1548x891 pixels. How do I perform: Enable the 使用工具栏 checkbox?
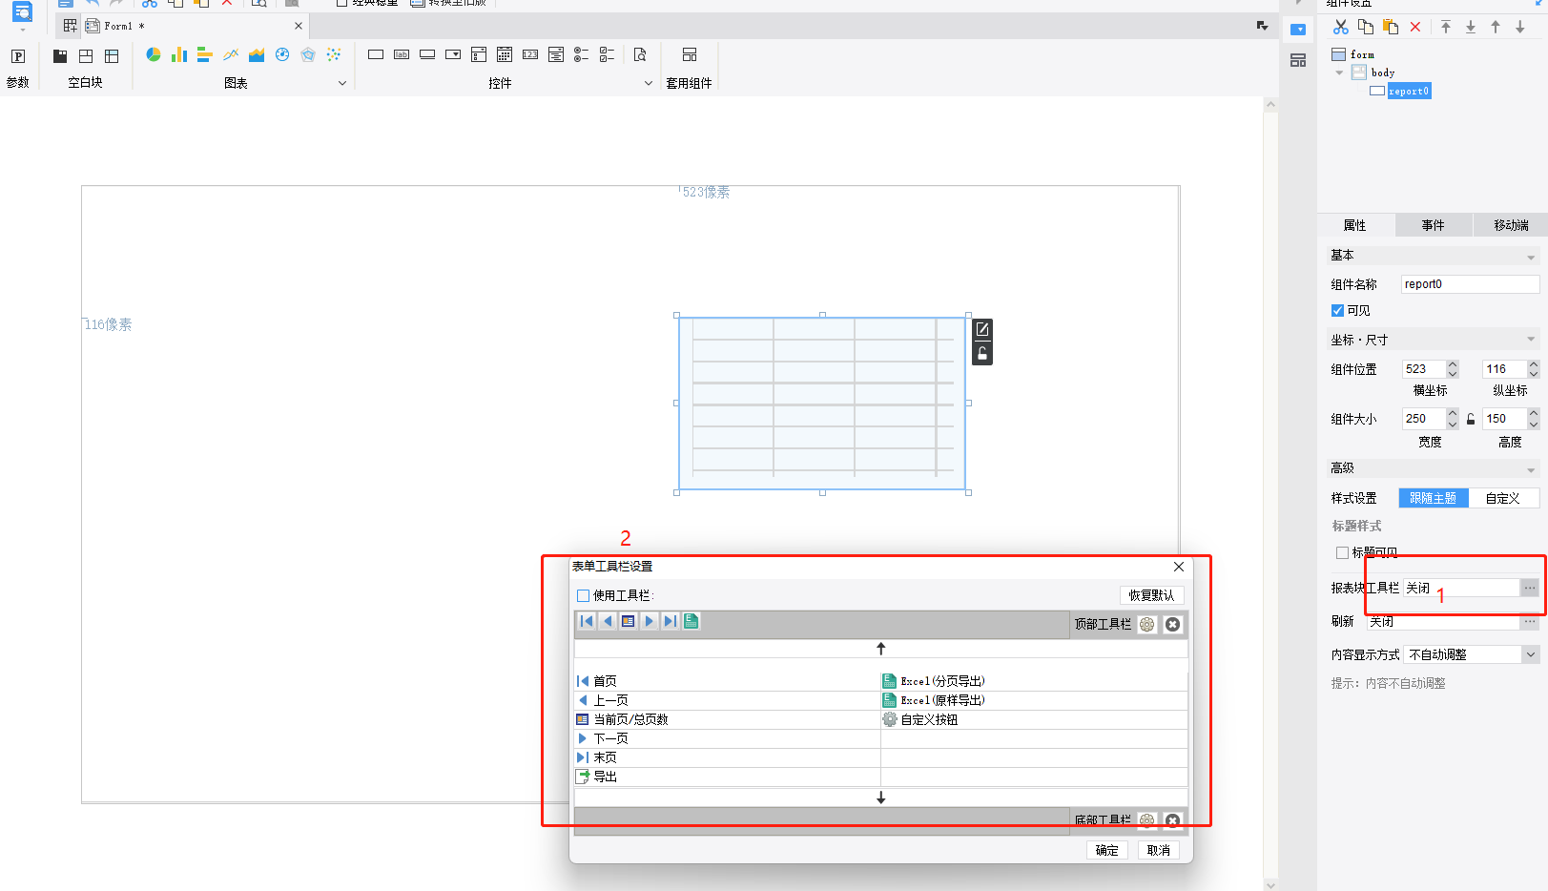click(x=583, y=595)
